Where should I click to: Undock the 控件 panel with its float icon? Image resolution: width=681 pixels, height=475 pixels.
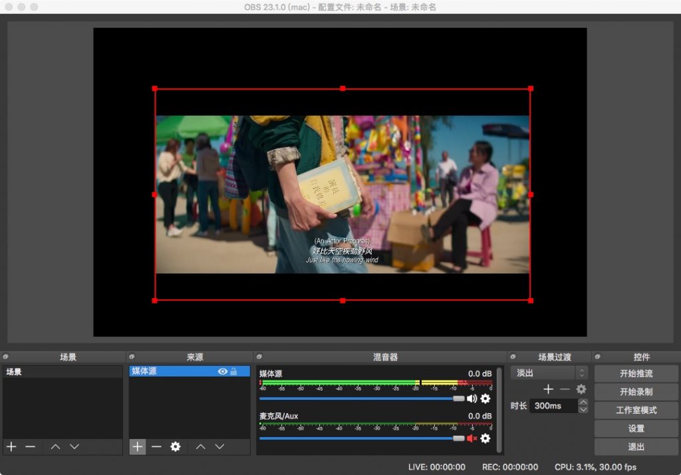(x=598, y=357)
